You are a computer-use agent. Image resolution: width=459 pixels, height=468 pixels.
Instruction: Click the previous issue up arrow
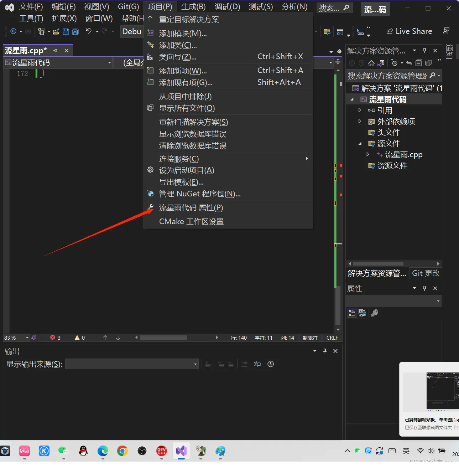coord(105,338)
